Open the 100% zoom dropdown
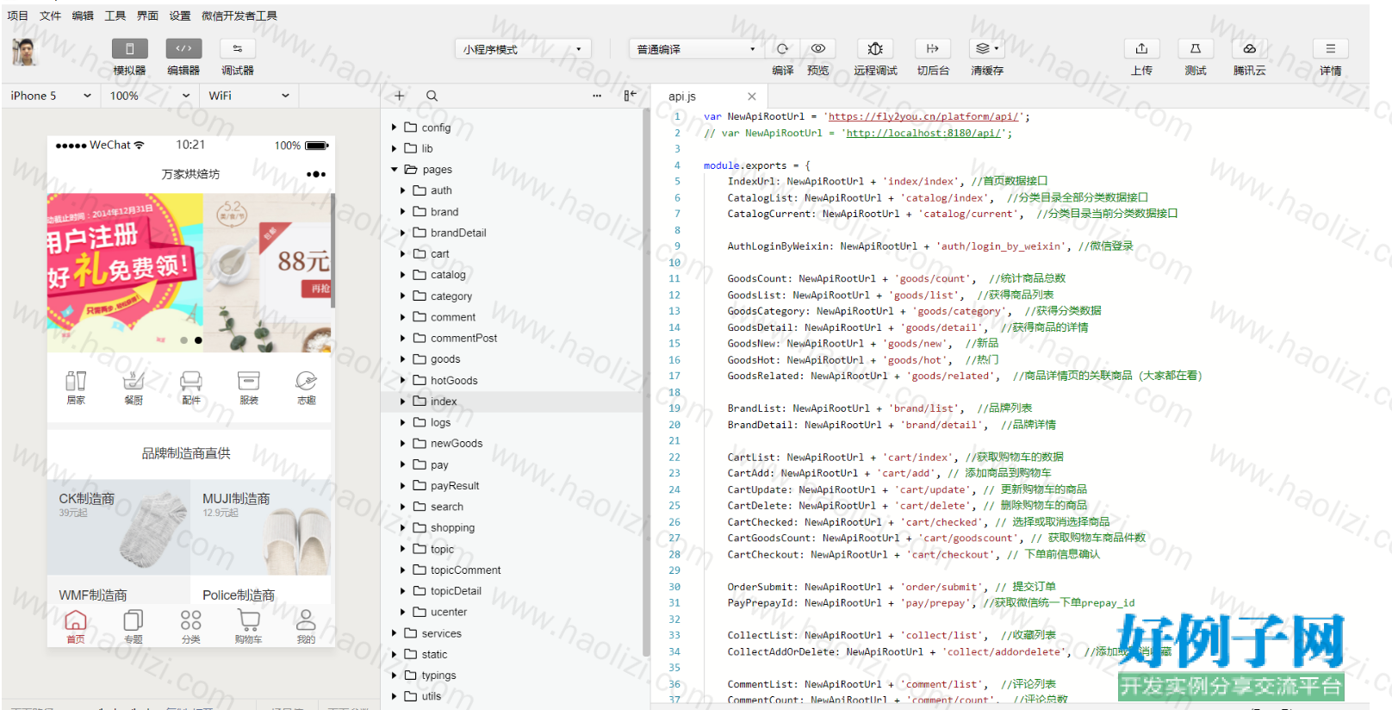The image size is (1392, 710). (150, 96)
